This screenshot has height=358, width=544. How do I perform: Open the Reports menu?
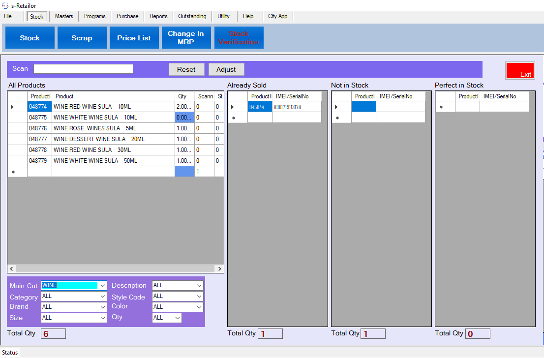pos(158,16)
